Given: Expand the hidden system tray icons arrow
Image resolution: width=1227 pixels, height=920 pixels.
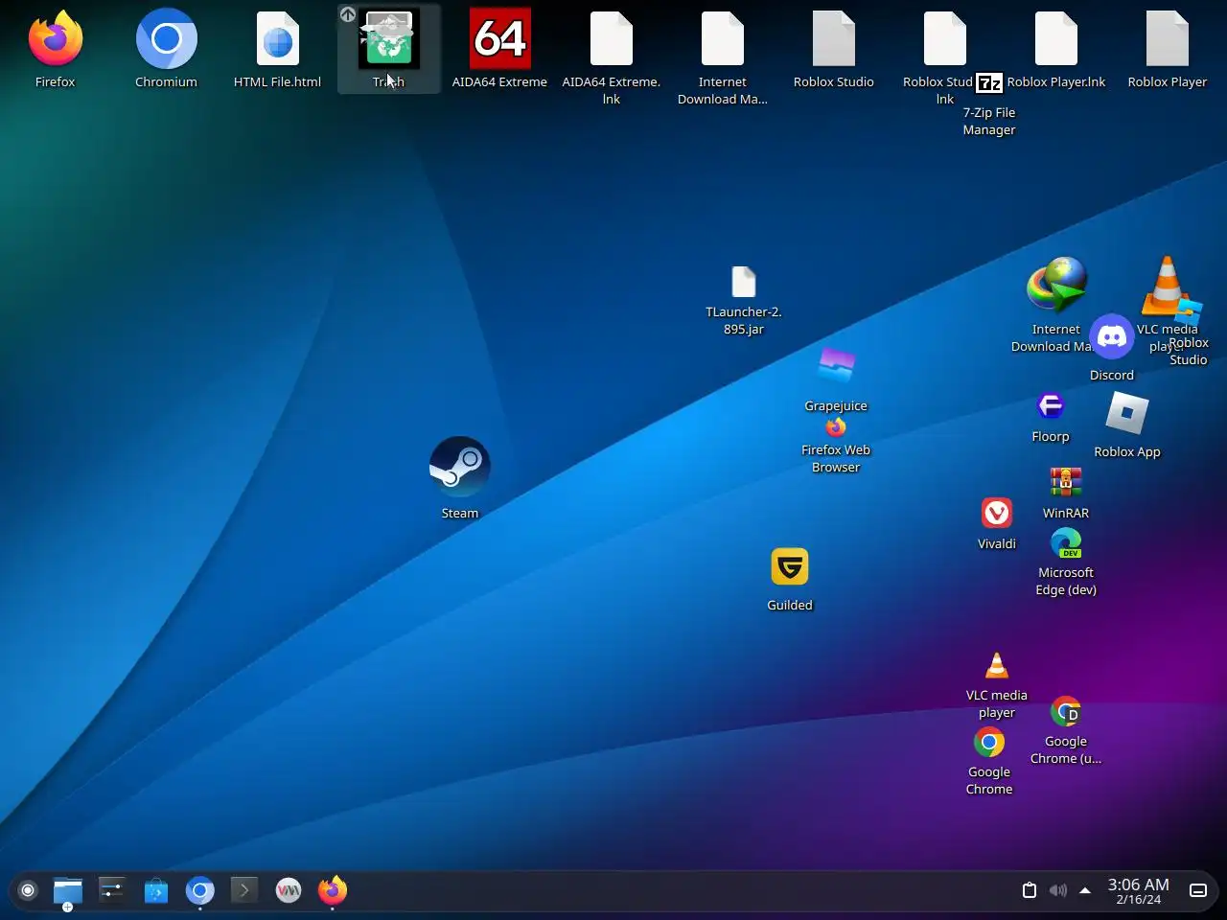Looking at the screenshot, I should [x=1085, y=890].
